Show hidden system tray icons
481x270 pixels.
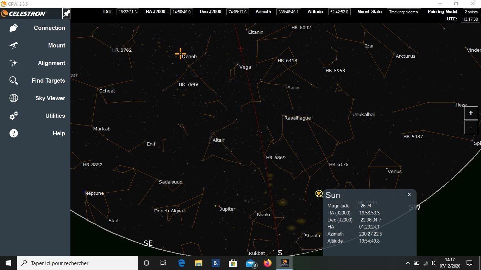click(408, 263)
